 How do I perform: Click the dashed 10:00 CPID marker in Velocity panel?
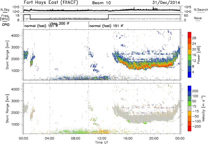coord(89,109)
